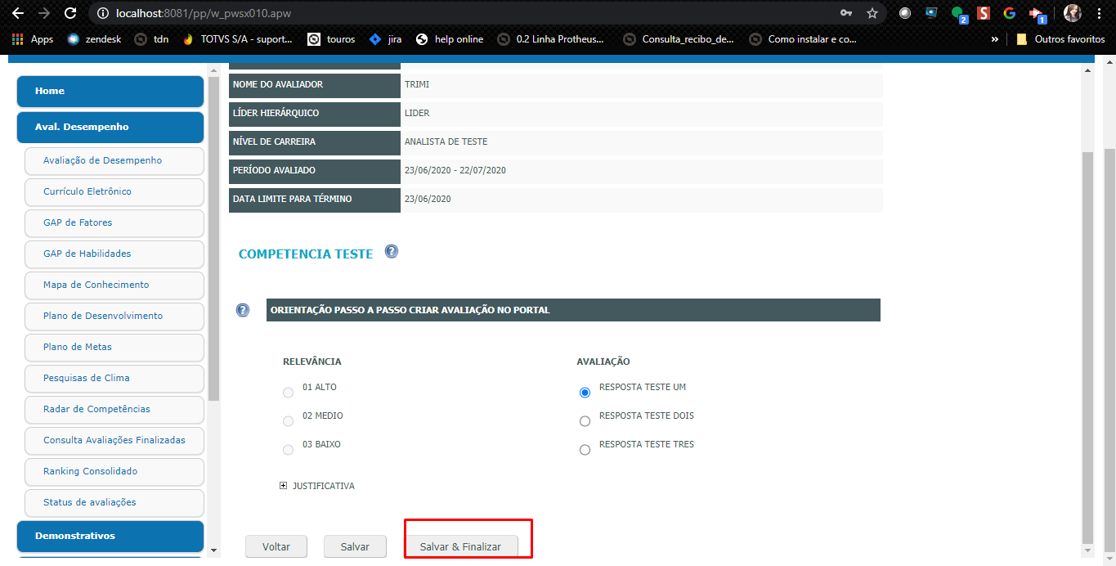Open the Home menu section

110,91
